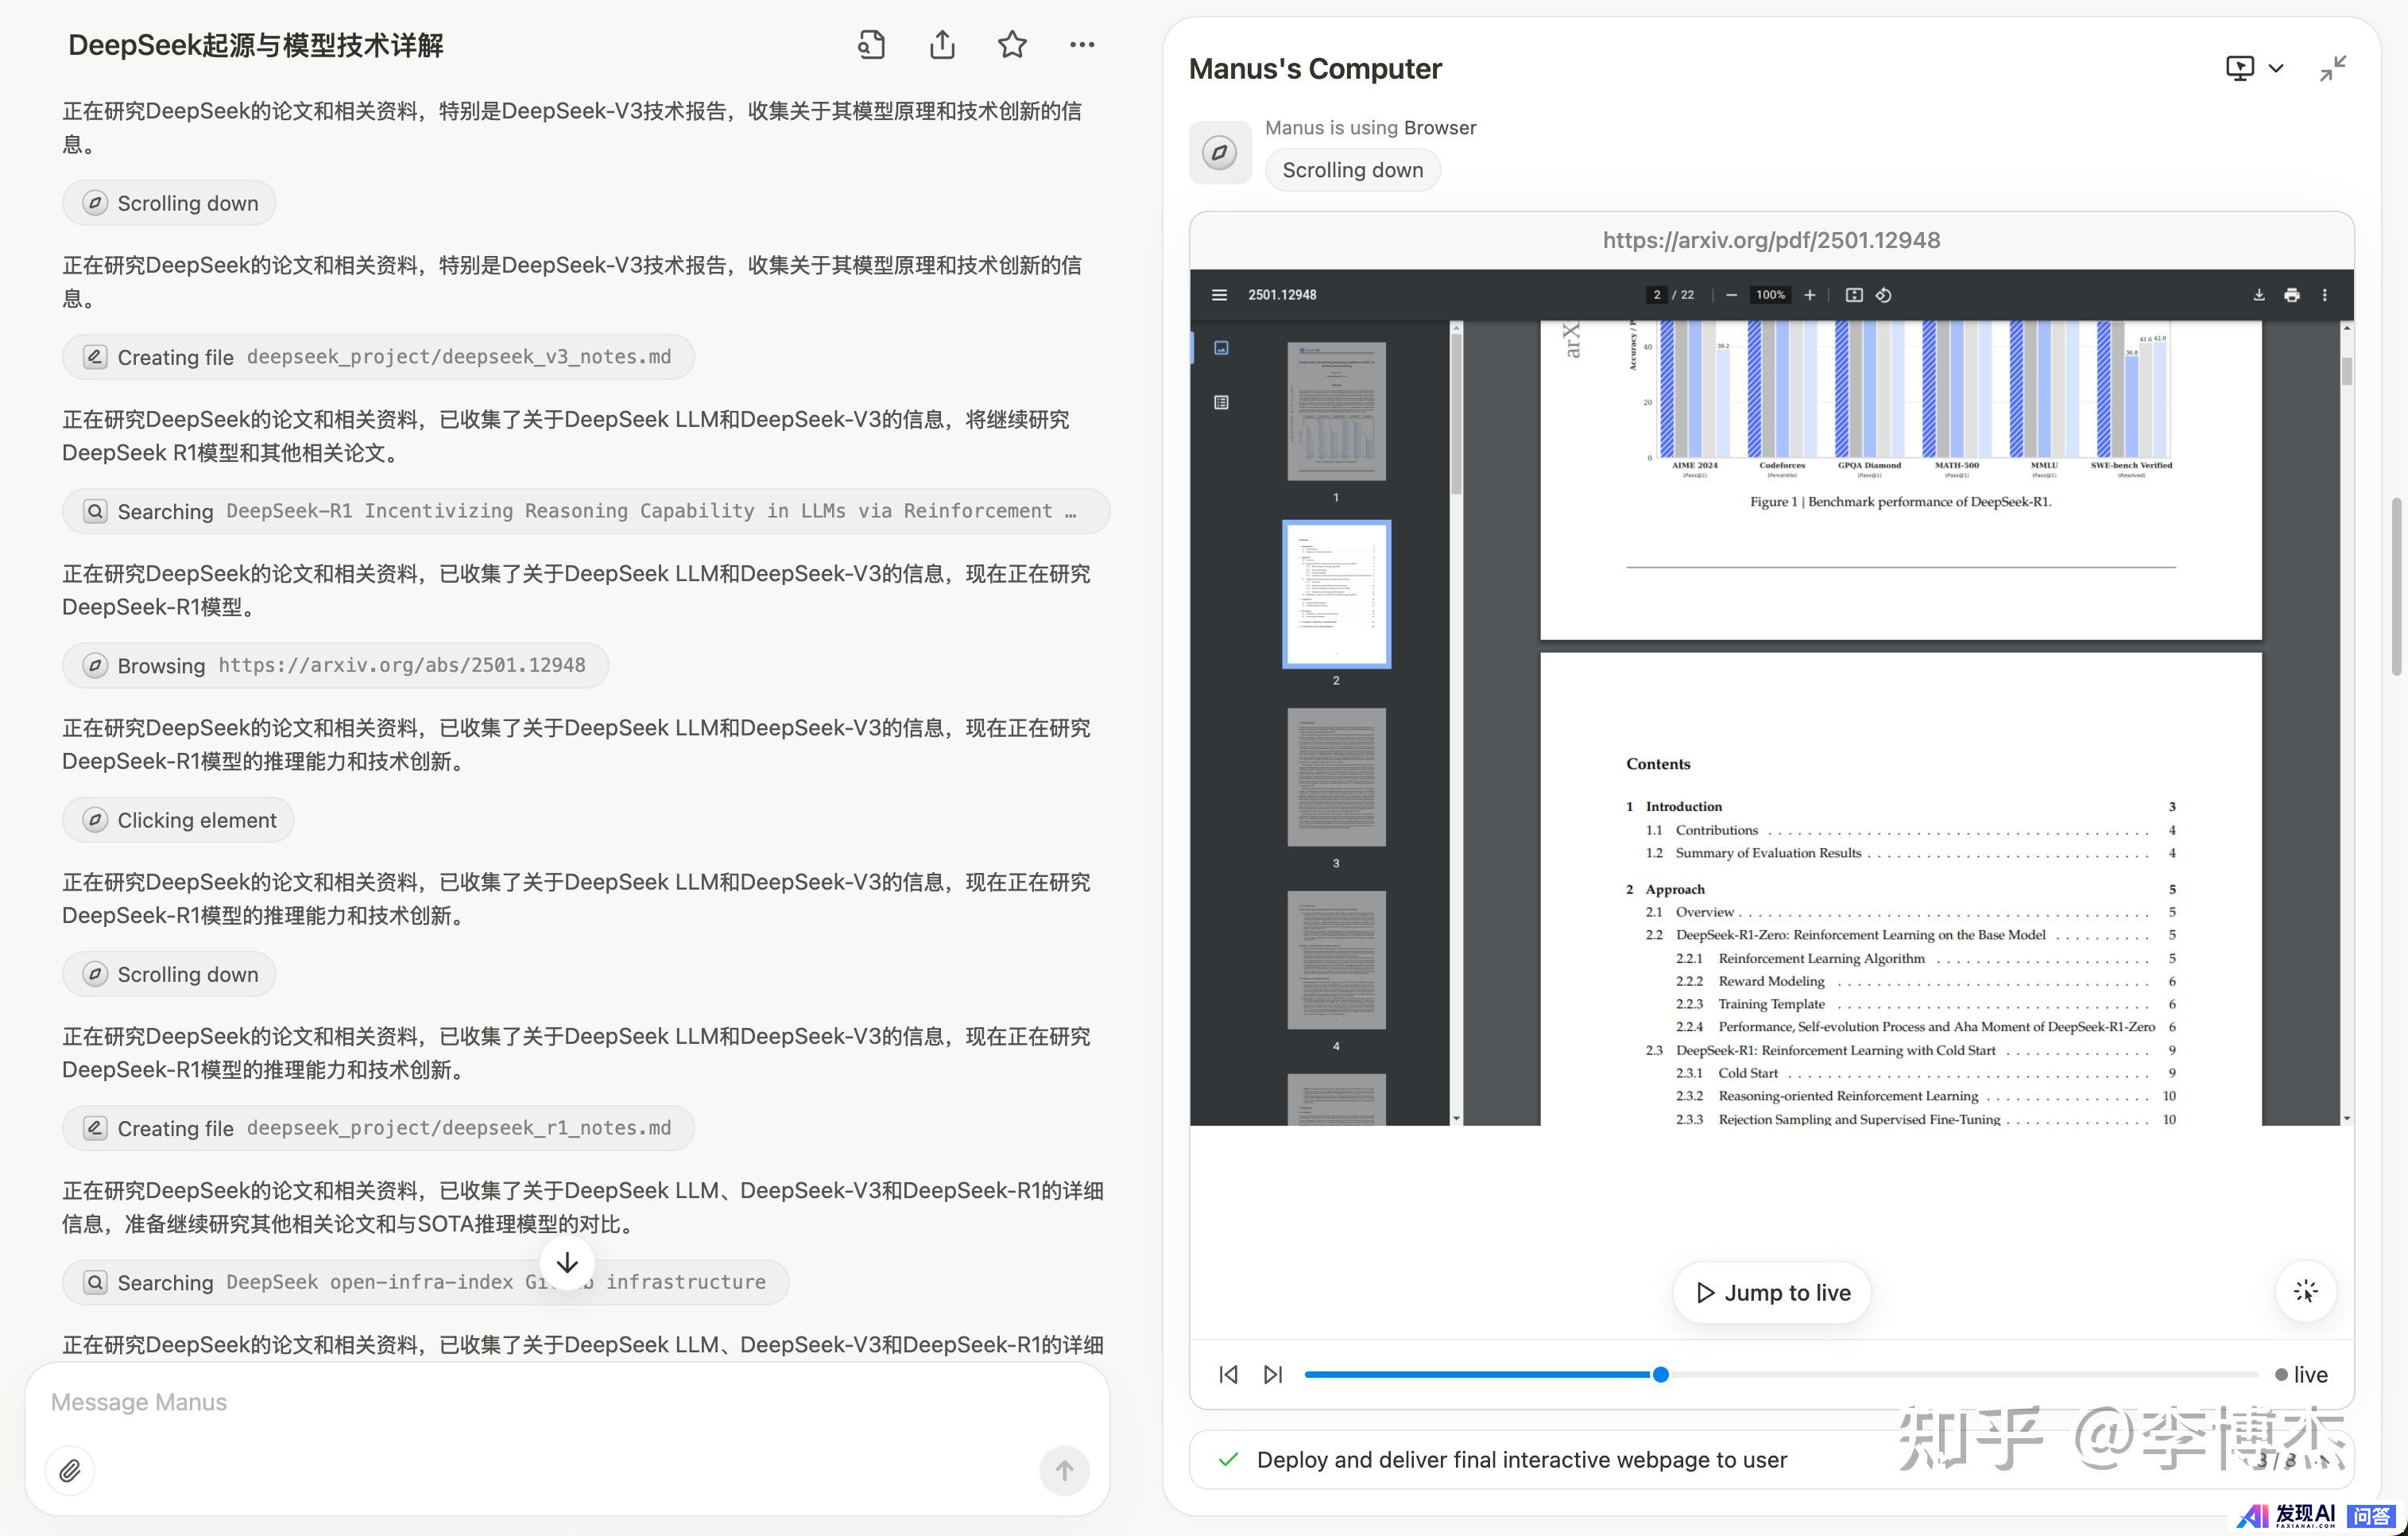2408x1536 pixels.
Task: Star this conversation as favorite
Action: point(1012,45)
